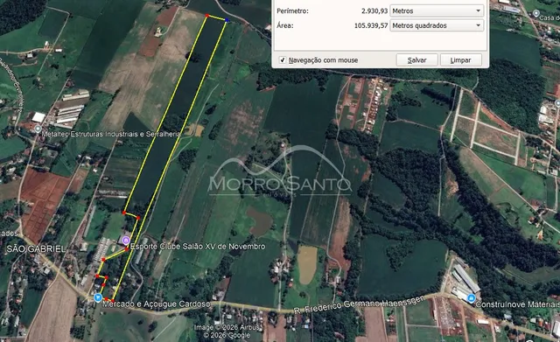Viewport: 560px width, 342px height.
Task: Click the SÃO GABRIEL place label
Action: [36, 248]
